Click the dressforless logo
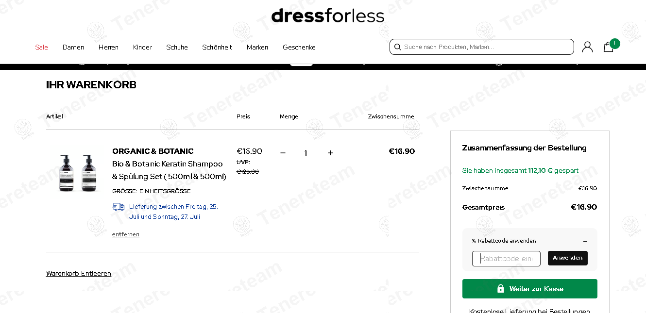 click(x=328, y=16)
